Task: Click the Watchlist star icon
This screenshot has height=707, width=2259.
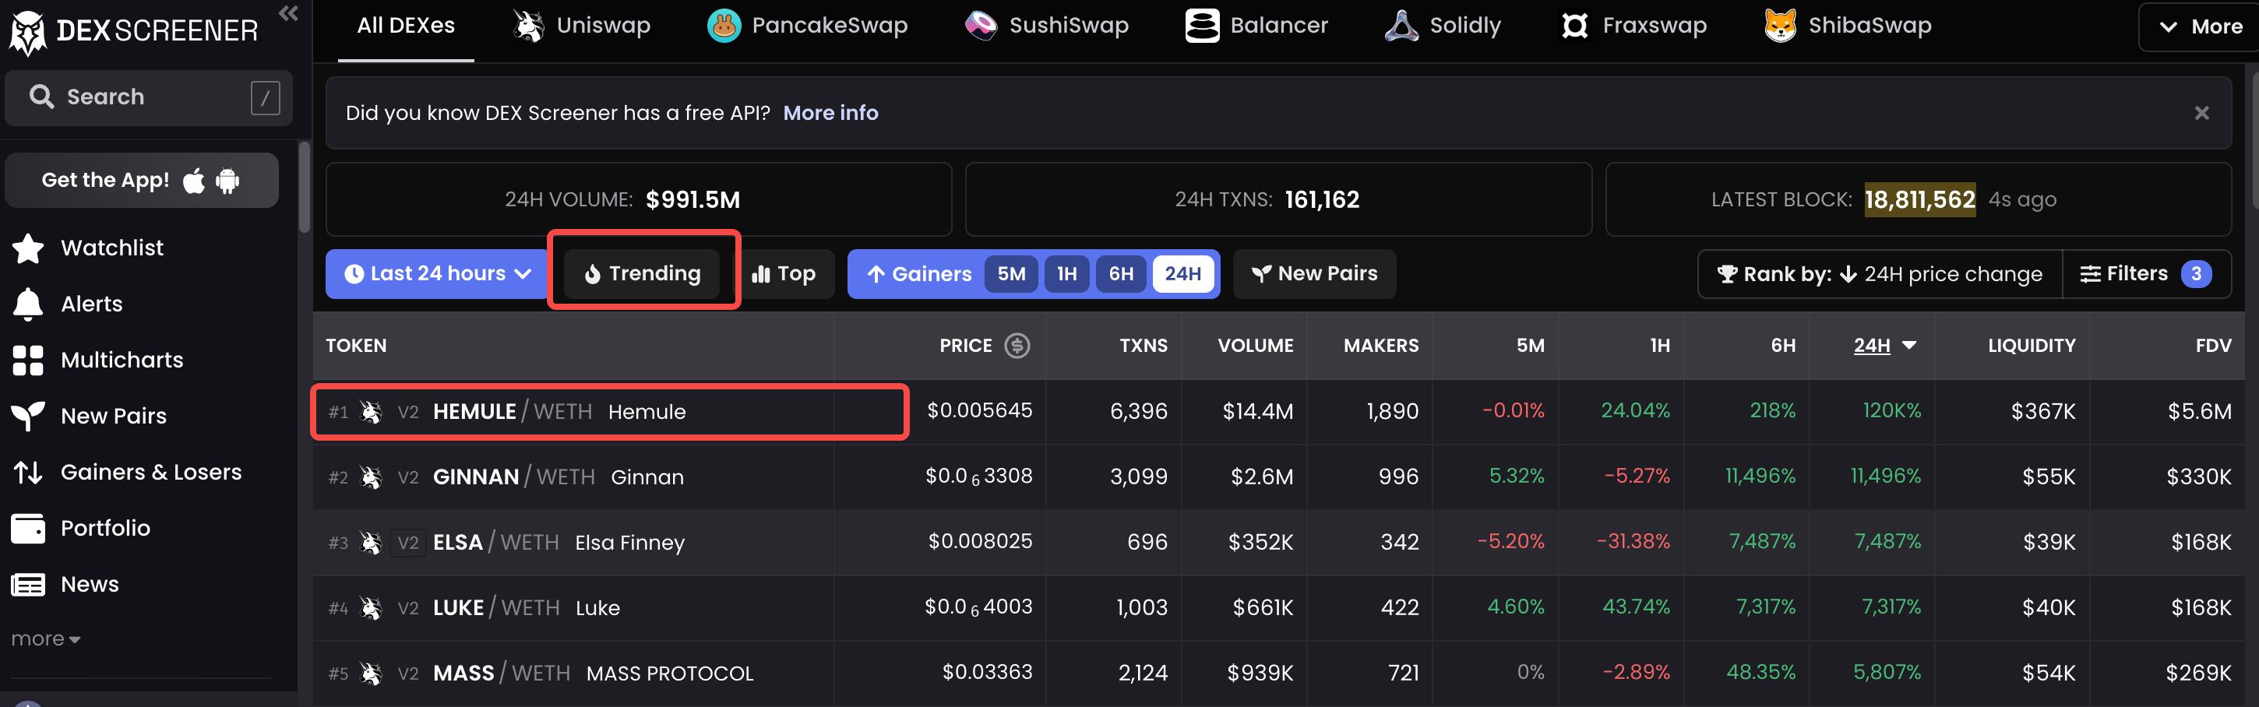Action: [28, 248]
